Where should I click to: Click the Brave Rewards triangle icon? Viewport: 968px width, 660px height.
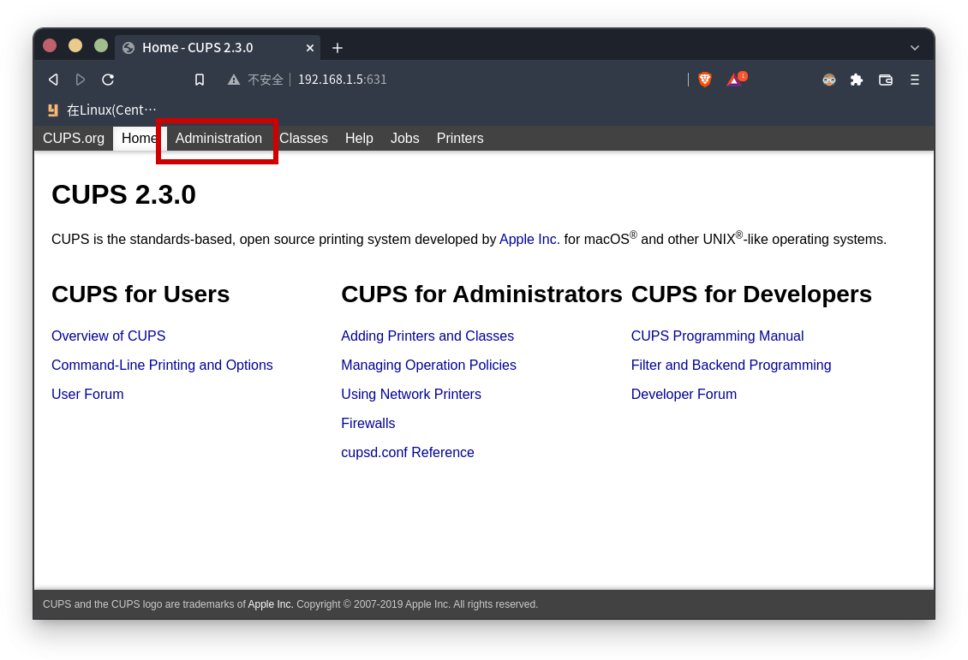[x=734, y=80]
